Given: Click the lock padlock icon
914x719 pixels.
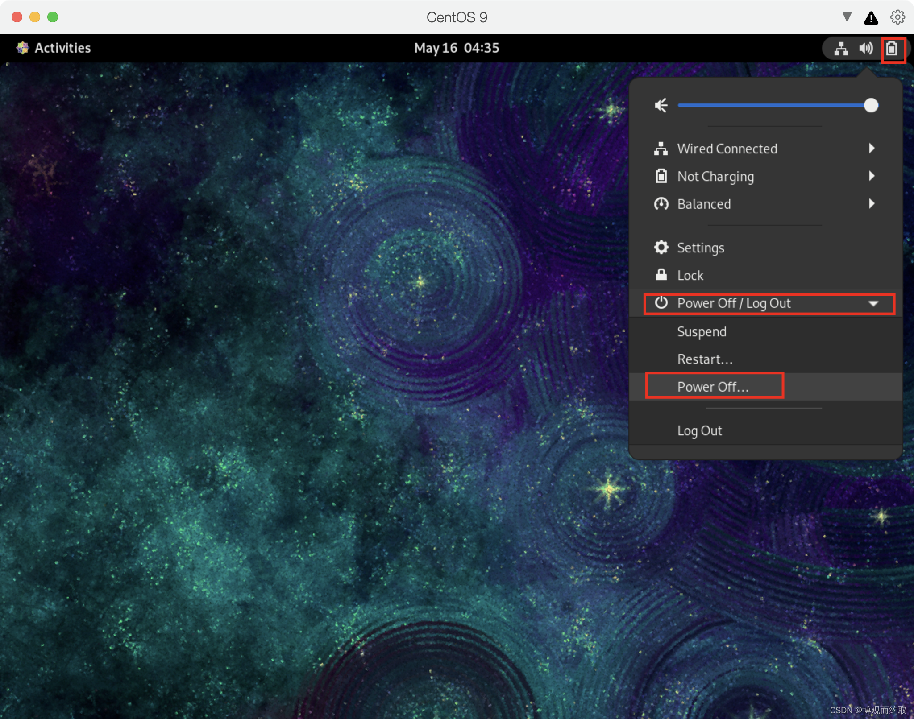Looking at the screenshot, I should point(661,275).
